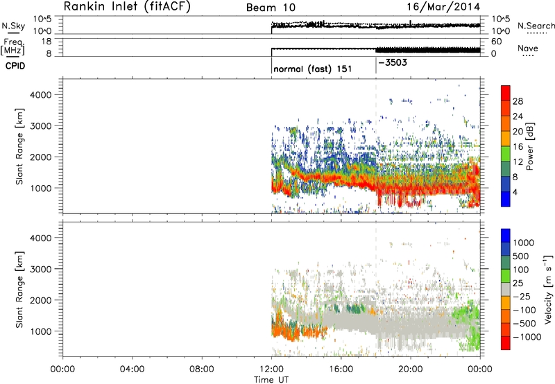Click the 12:00 time tick label
555x384 pixels.
coord(271,369)
